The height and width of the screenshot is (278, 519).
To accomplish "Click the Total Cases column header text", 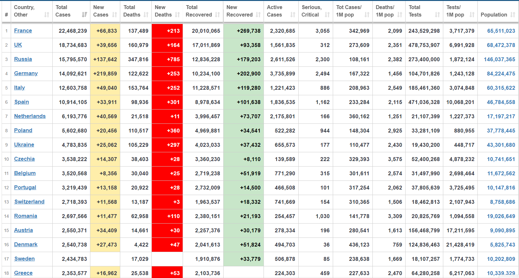I will 63,11.
